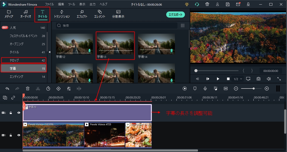Open the 表示 menu
Screen dimensions: 287x152
point(82,4)
